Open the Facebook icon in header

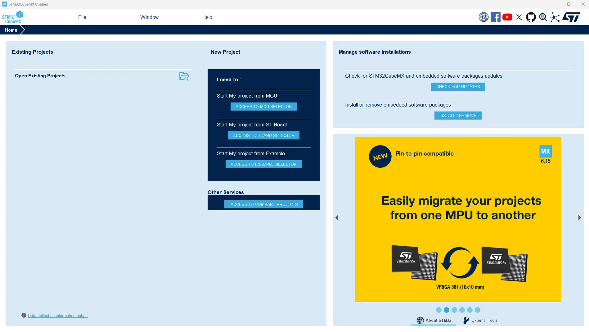(x=495, y=17)
